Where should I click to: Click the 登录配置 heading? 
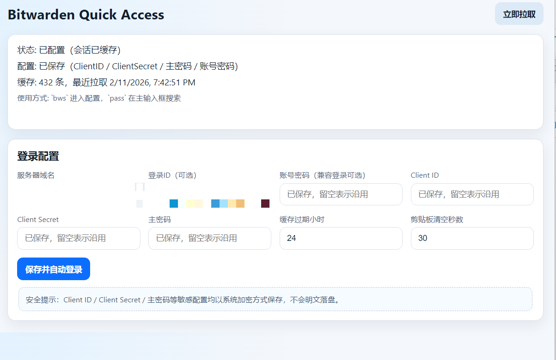(38, 156)
